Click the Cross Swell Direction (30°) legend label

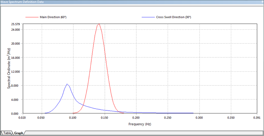173,17
